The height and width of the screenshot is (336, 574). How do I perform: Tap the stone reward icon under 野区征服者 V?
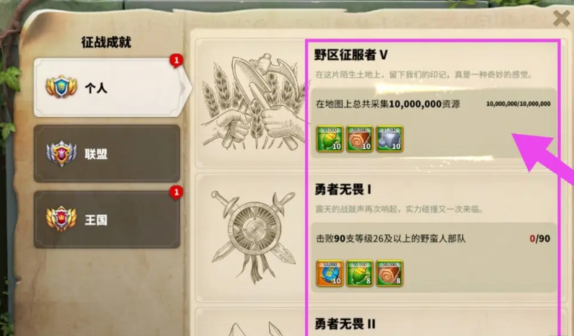389,138
